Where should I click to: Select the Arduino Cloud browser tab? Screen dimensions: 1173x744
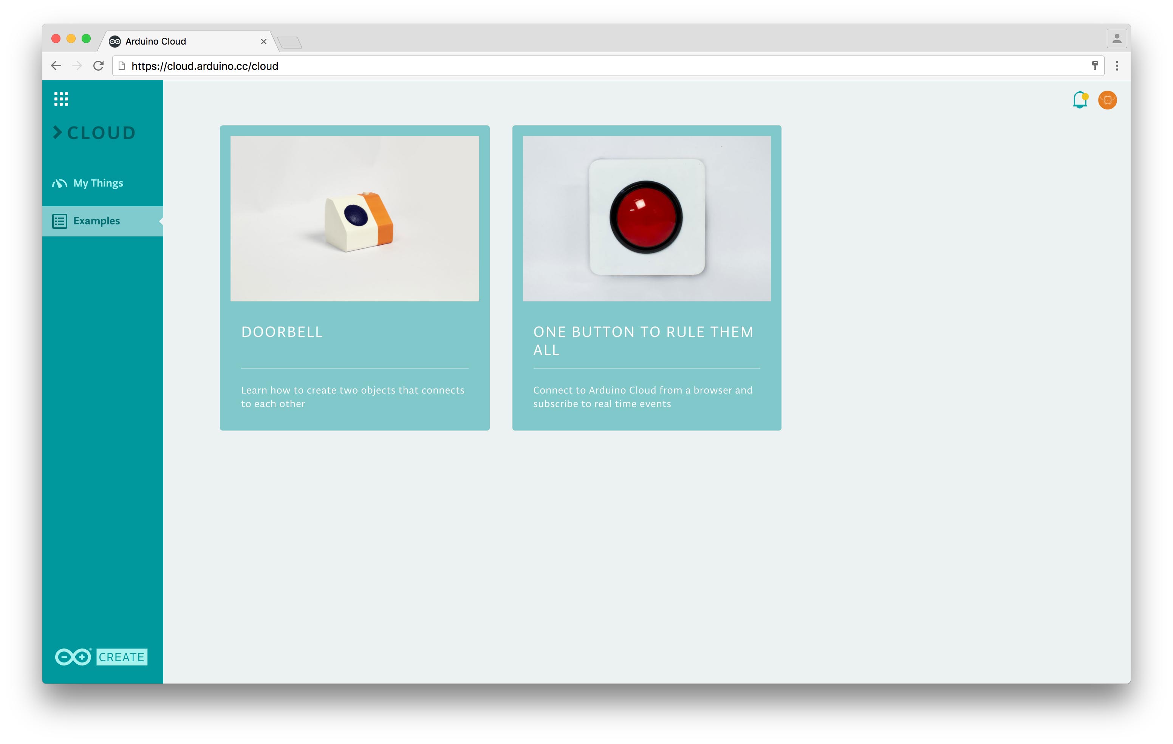187,42
